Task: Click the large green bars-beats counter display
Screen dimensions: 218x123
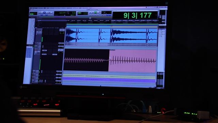Action: [x=135, y=15]
